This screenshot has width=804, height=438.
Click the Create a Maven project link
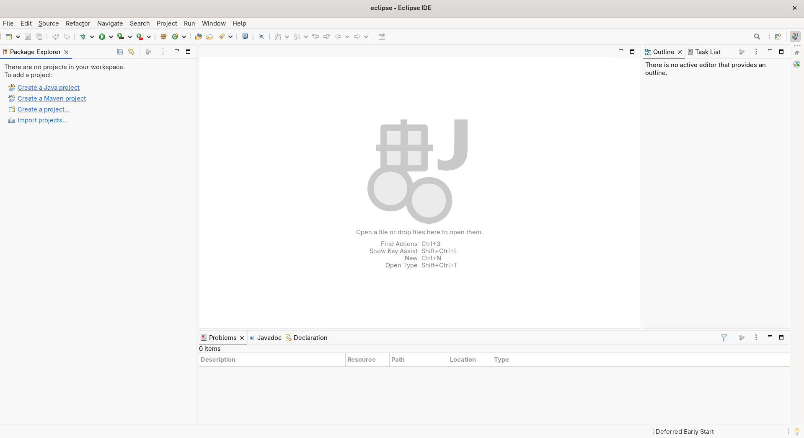52,98
